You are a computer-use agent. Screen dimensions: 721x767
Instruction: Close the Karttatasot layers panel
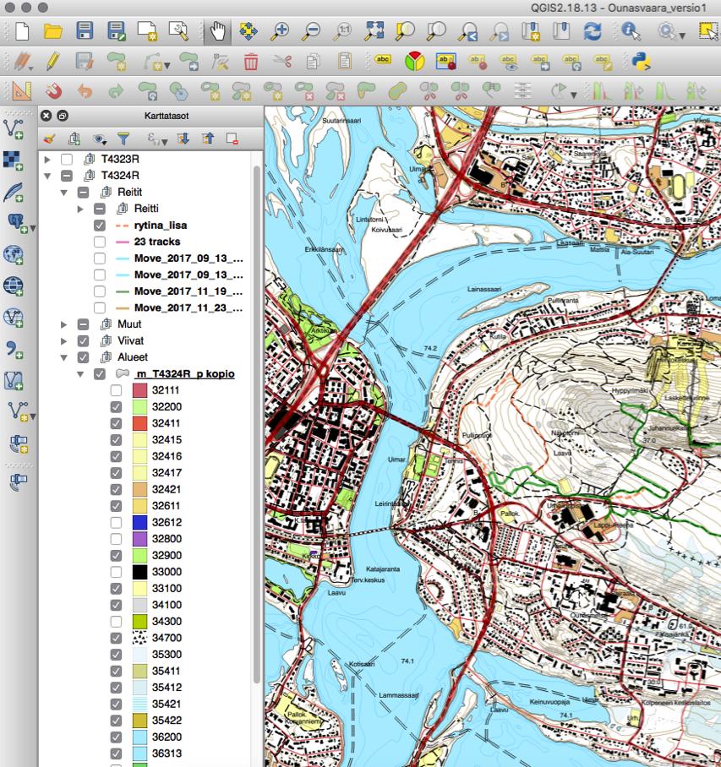[x=46, y=116]
